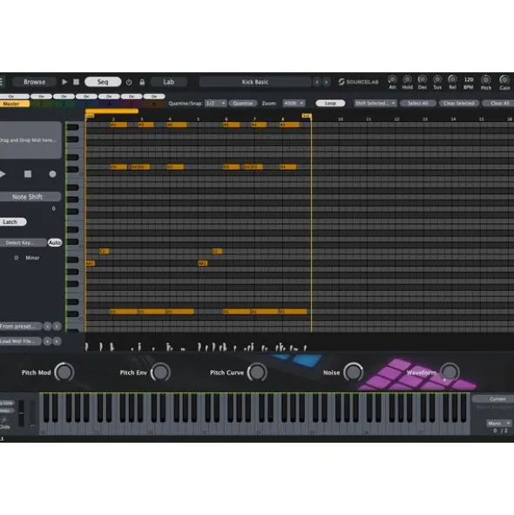Toggle the On switch above track 4
The height and width of the screenshot is (515, 514).
click(109, 96)
